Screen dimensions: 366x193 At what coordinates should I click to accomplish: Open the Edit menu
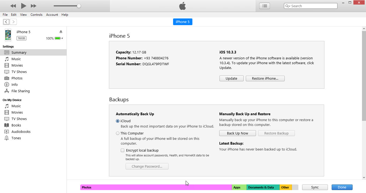coord(14,15)
